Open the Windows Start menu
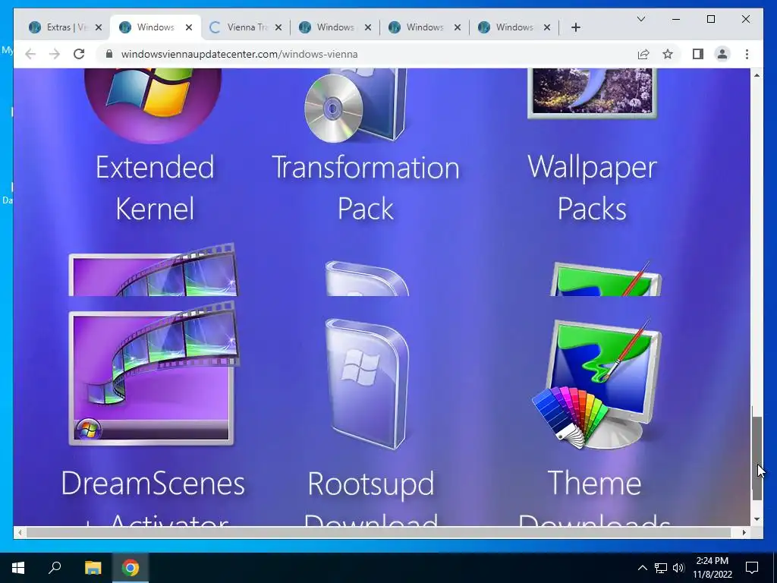 pyautogui.click(x=18, y=568)
